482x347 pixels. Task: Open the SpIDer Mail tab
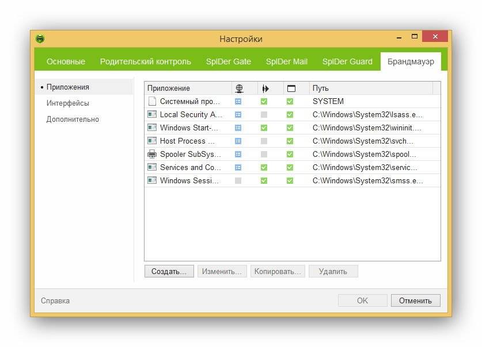click(x=287, y=61)
